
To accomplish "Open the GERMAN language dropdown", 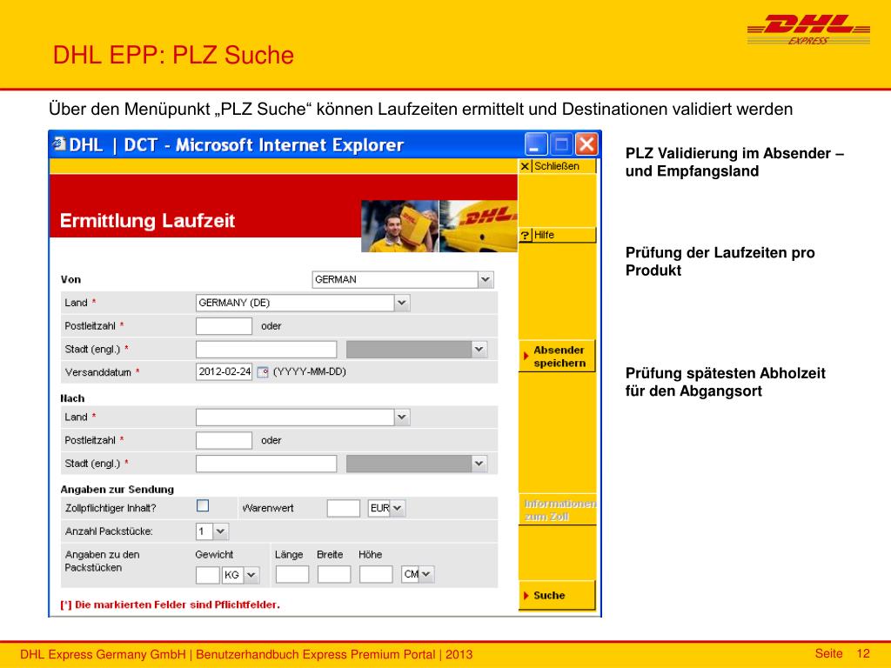I will 486,279.
